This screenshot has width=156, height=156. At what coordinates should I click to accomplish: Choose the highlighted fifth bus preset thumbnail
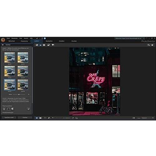(x=10, y=85)
